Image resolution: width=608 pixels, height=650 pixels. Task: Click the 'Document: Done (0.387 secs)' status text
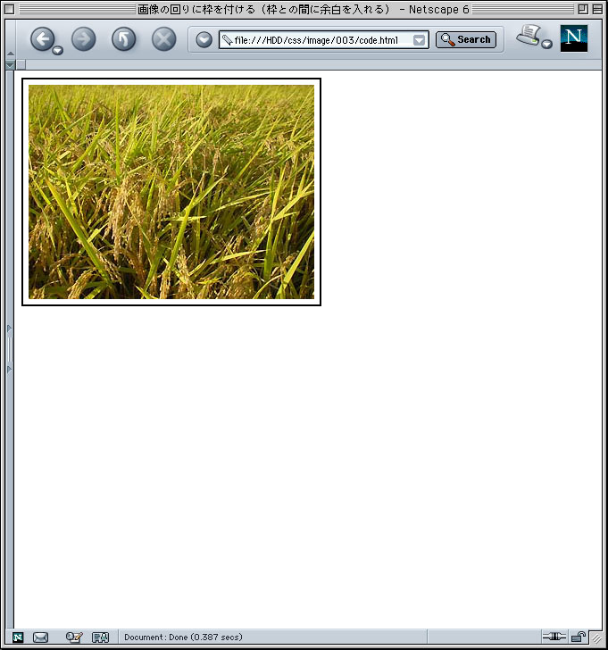coord(183,637)
